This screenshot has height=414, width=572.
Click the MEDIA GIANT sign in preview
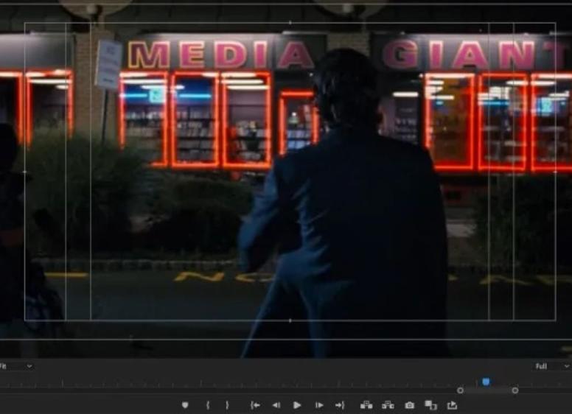349,55
